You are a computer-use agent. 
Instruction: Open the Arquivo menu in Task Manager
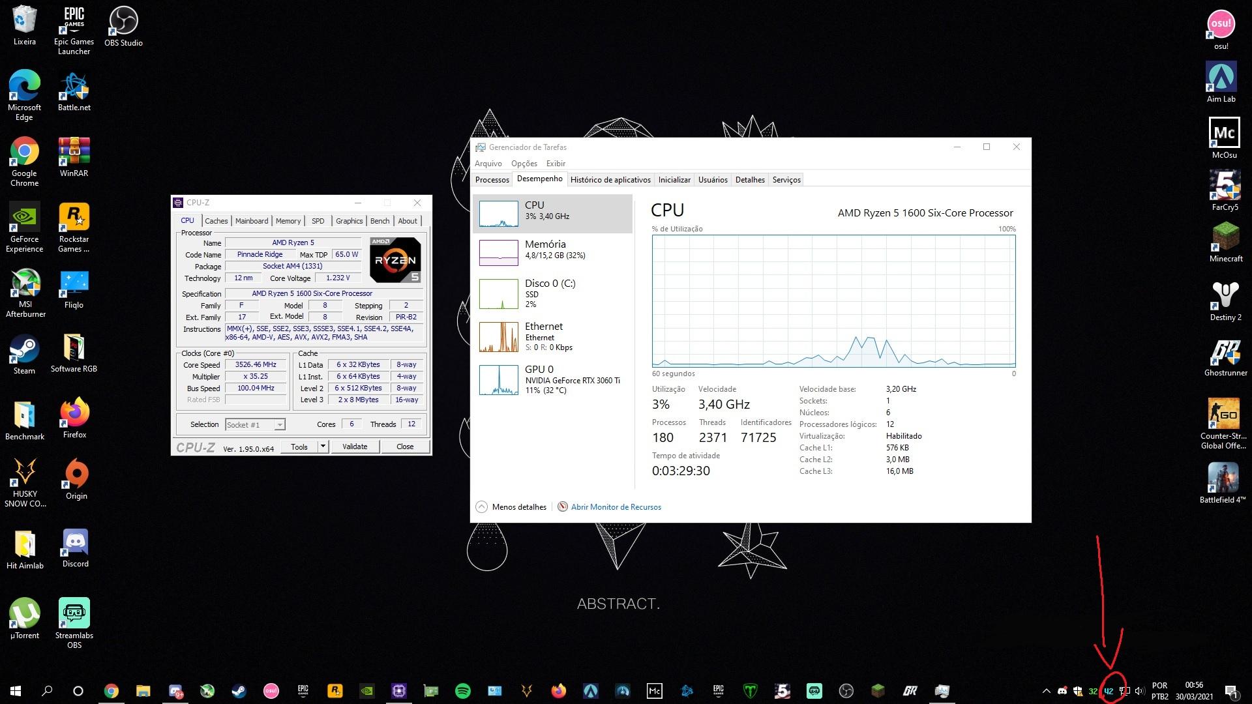(488, 164)
